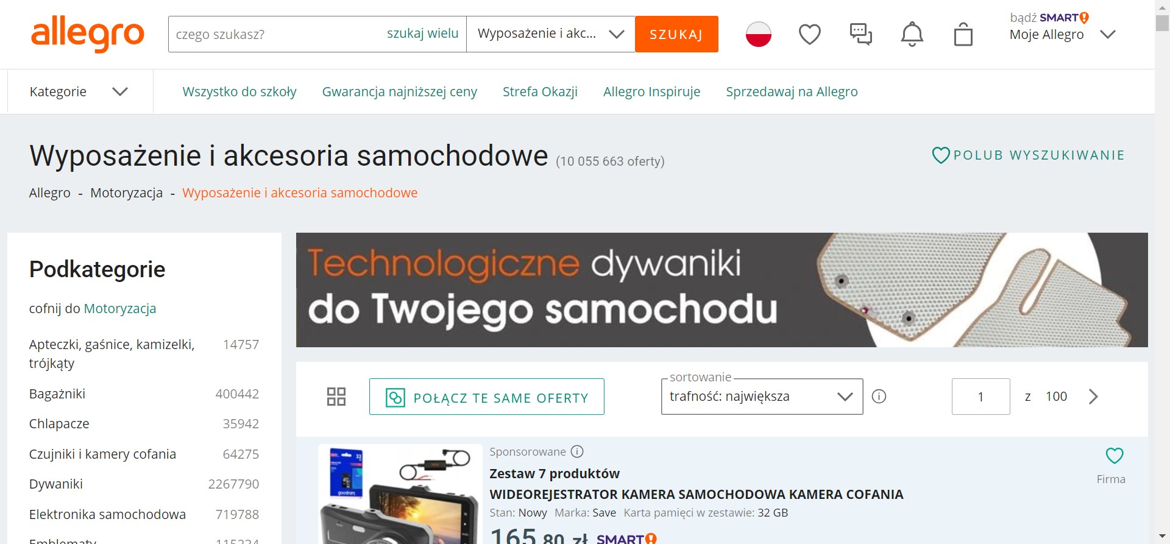Open Allegro Inspiruje menu item
The height and width of the screenshot is (544, 1170).
pos(651,91)
